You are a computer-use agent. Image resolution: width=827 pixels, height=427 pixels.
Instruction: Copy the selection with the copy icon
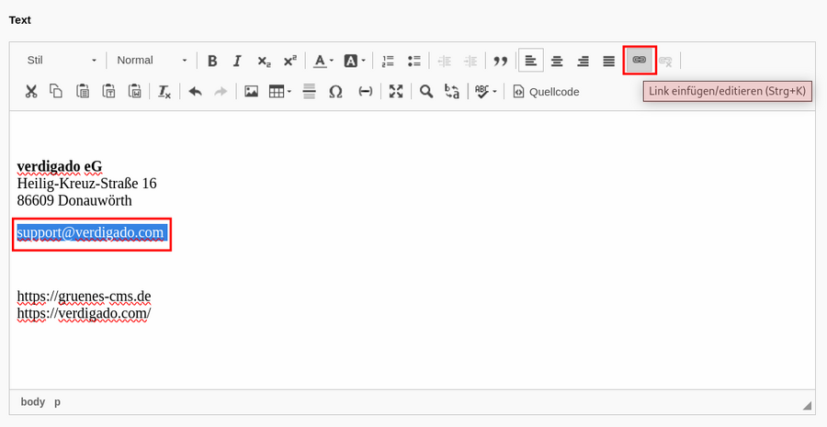56,91
